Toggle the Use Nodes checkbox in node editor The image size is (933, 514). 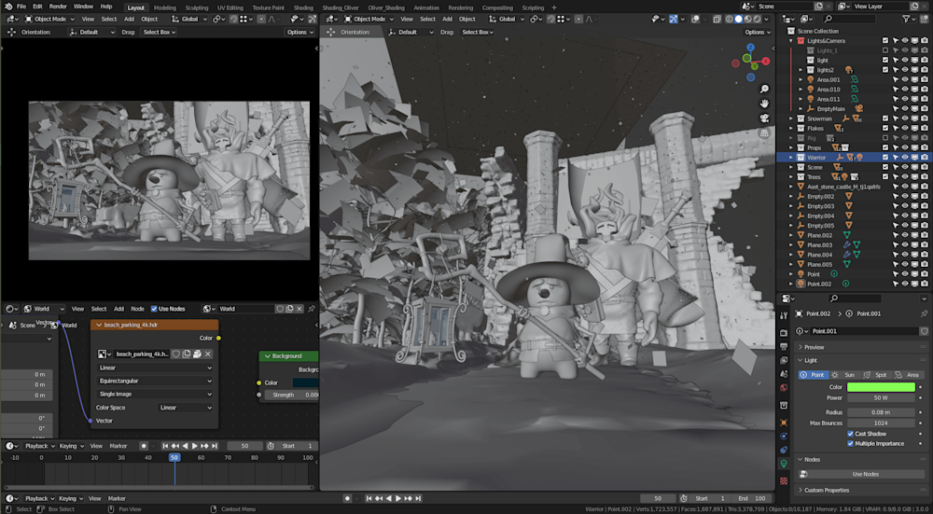[x=155, y=309]
